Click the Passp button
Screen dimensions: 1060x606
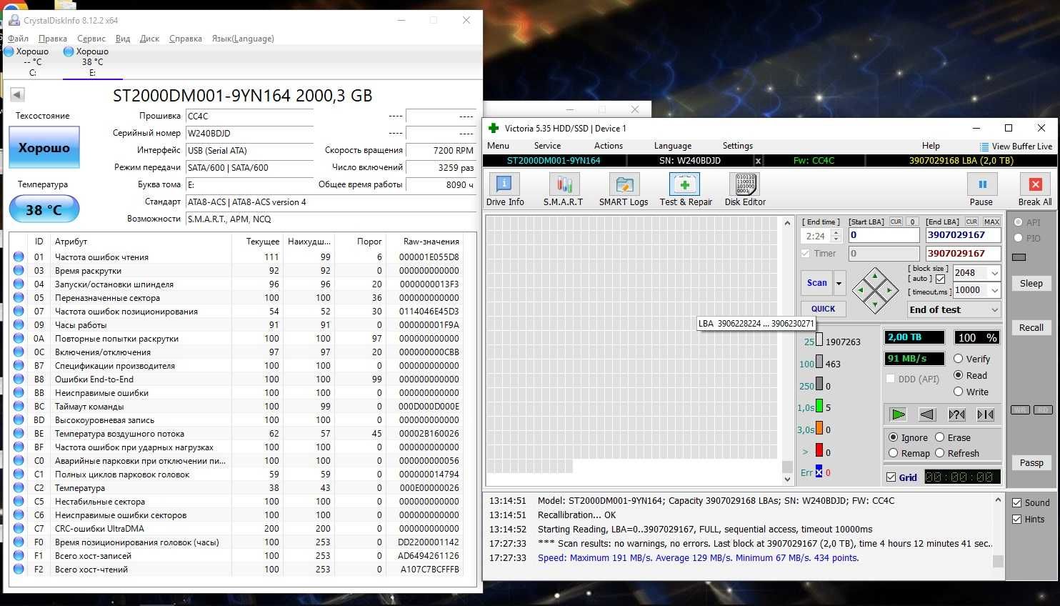pyautogui.click(x=1031, y=462)
